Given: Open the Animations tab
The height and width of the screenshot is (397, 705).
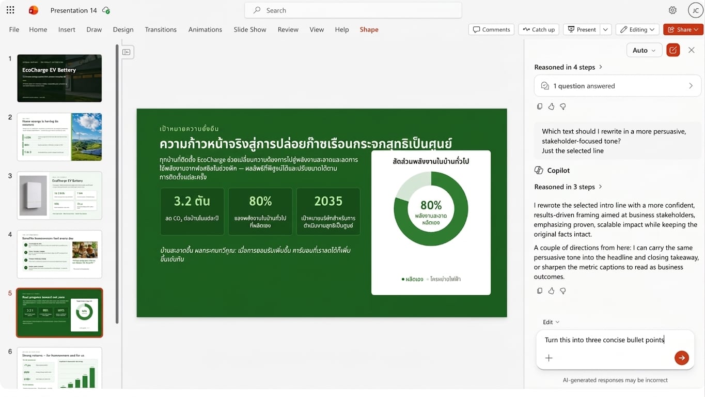Looking at the screenshot, I should (205, 29).
